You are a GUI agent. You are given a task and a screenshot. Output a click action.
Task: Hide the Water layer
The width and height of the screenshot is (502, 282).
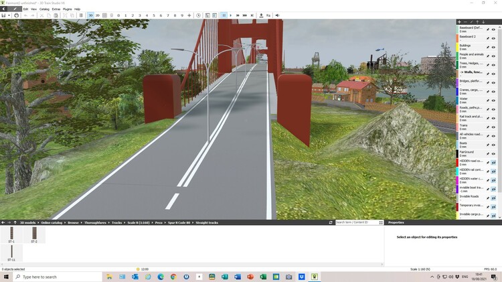tap(493, 100)
